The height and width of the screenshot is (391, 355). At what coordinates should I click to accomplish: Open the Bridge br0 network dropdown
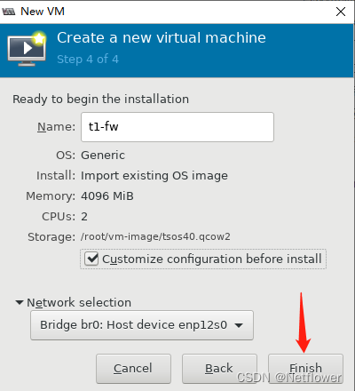142,325
